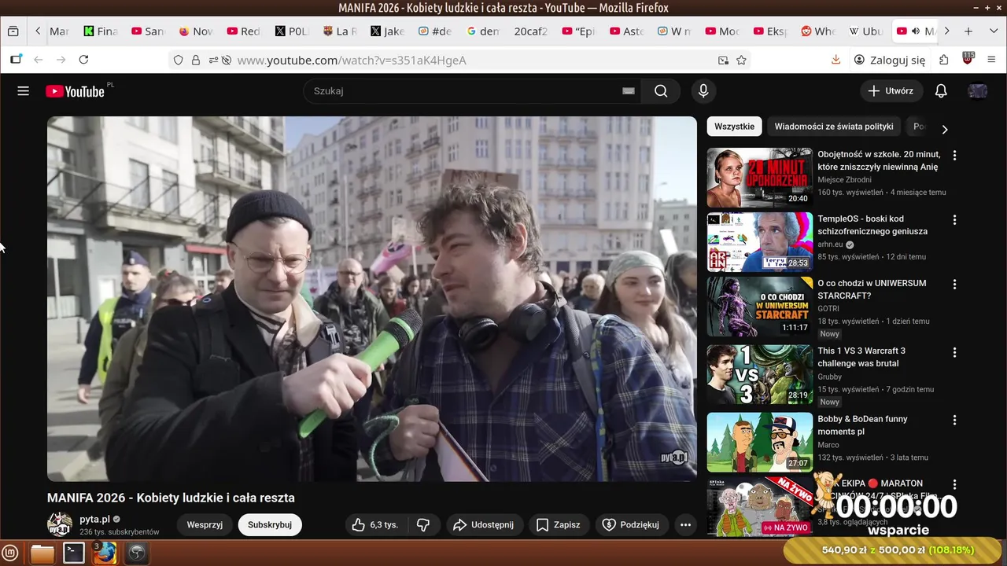The width and height of the screenshot is (1007, 566).
Task: Open Firefox extensions puzzle icon
Action: click(x=943, y=60)
